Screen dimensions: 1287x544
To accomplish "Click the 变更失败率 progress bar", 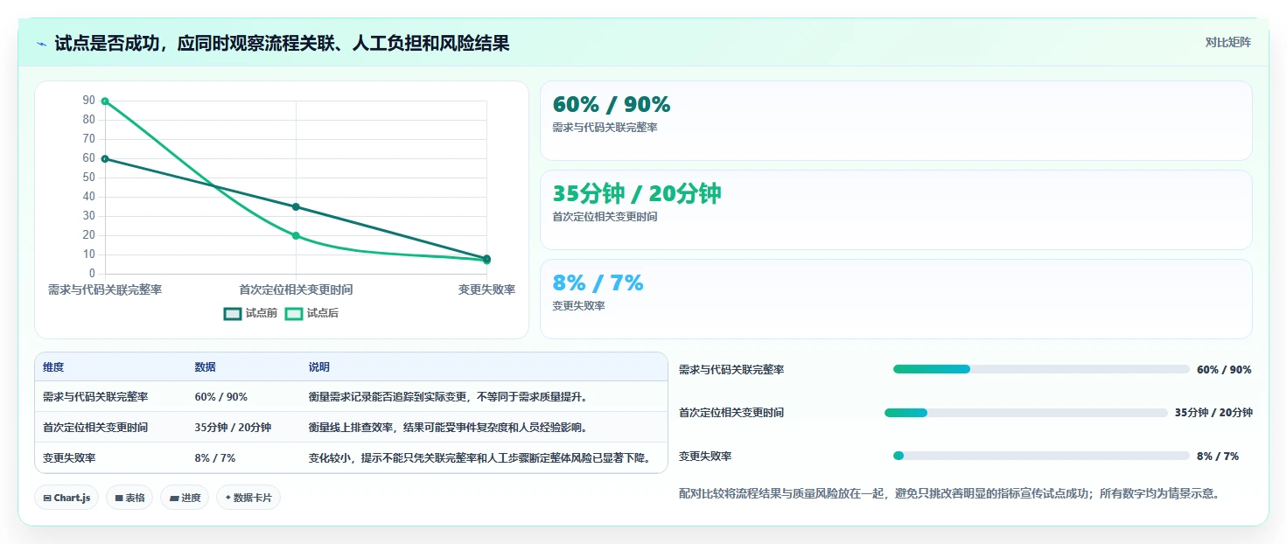I will tap(1041, 456).
